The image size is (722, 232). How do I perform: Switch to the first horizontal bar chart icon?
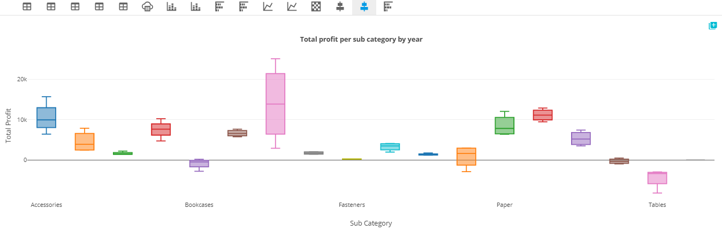219,6
